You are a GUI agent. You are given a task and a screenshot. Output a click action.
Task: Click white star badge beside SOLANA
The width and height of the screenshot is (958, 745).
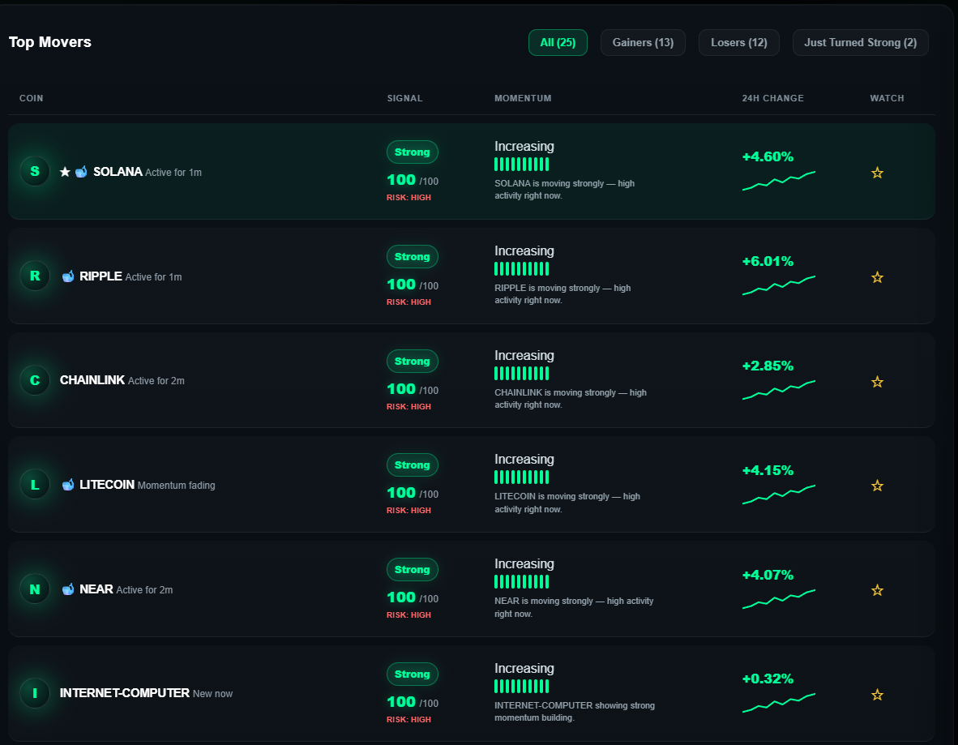[65, 172]
